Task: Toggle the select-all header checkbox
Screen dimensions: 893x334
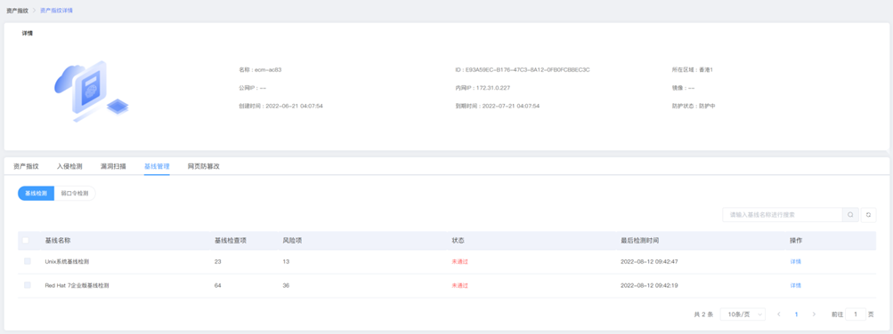Action: (25, 240)
